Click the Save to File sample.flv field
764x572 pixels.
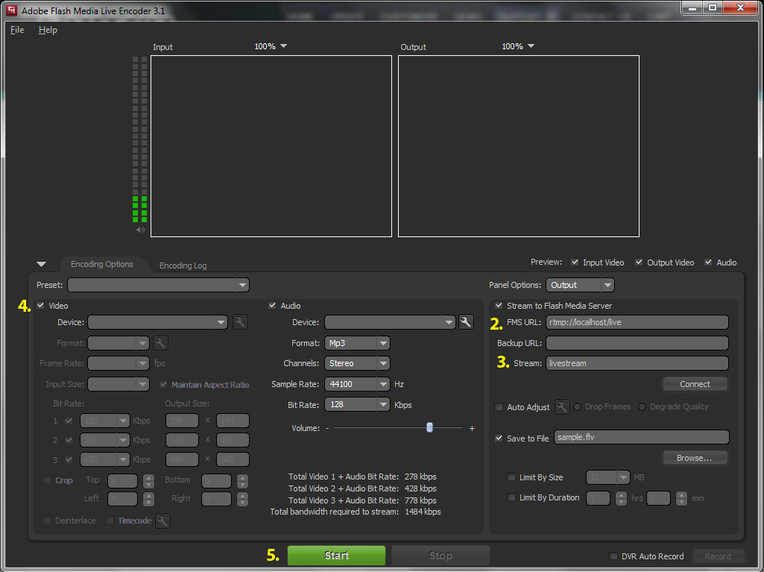[x=641, y=438]
